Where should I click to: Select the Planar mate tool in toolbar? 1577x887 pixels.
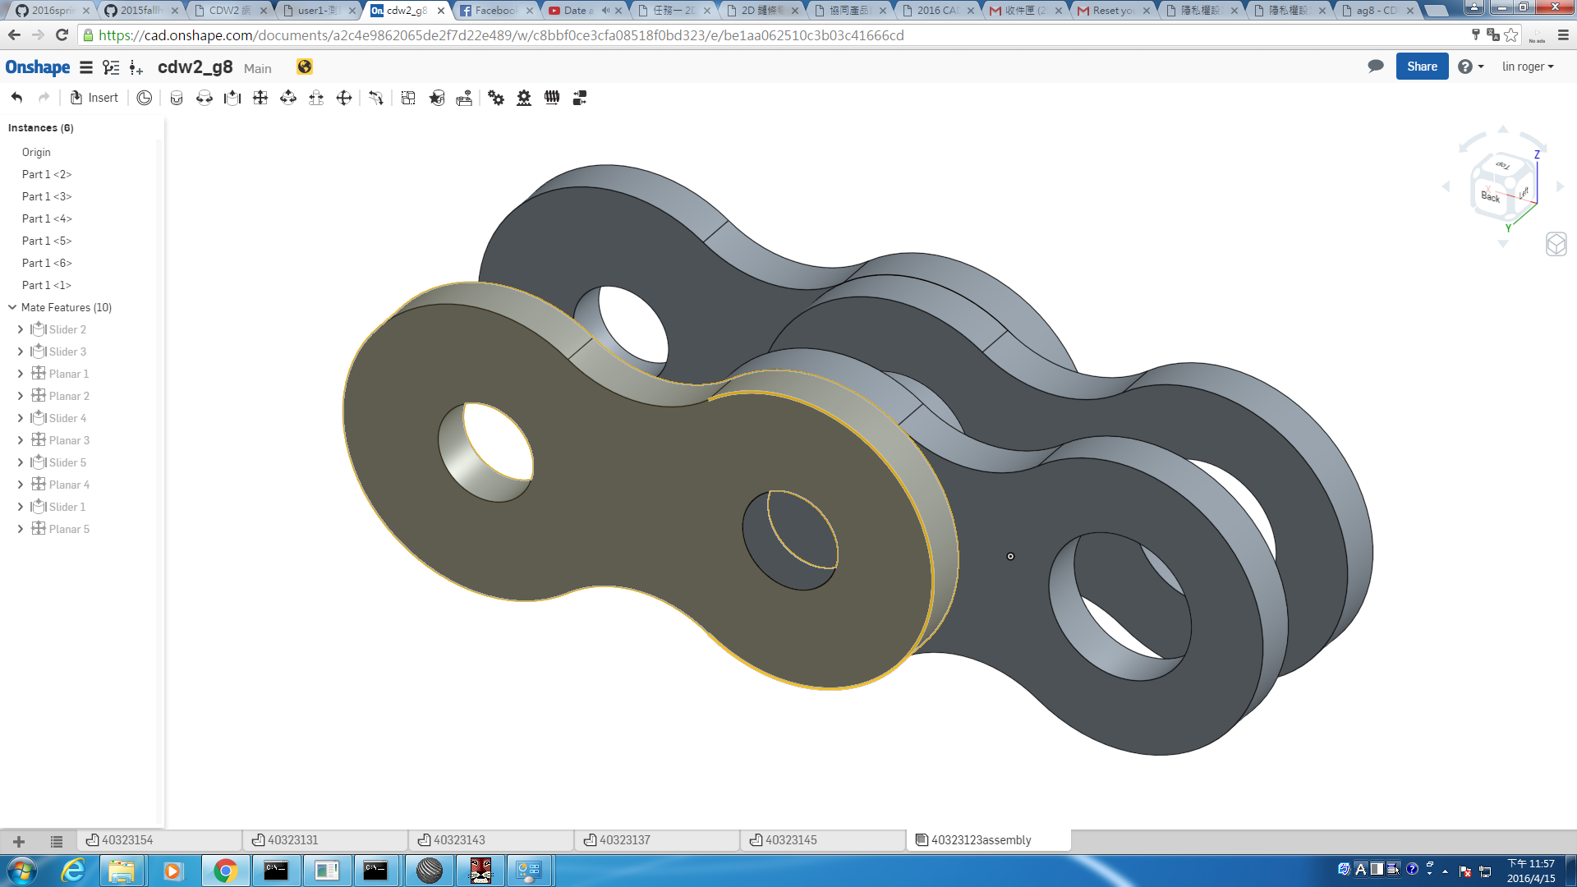pyautogui.click(x=260, y=98)
